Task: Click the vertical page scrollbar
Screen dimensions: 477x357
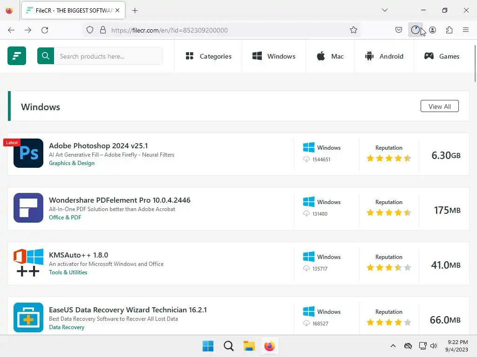Action: pos(475,63)
